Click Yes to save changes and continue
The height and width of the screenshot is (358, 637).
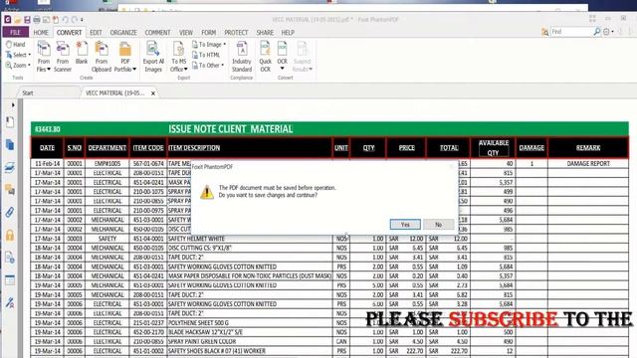405,225
